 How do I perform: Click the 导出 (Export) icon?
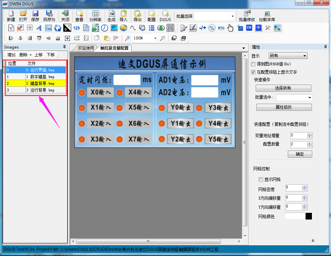click(138, 16)
